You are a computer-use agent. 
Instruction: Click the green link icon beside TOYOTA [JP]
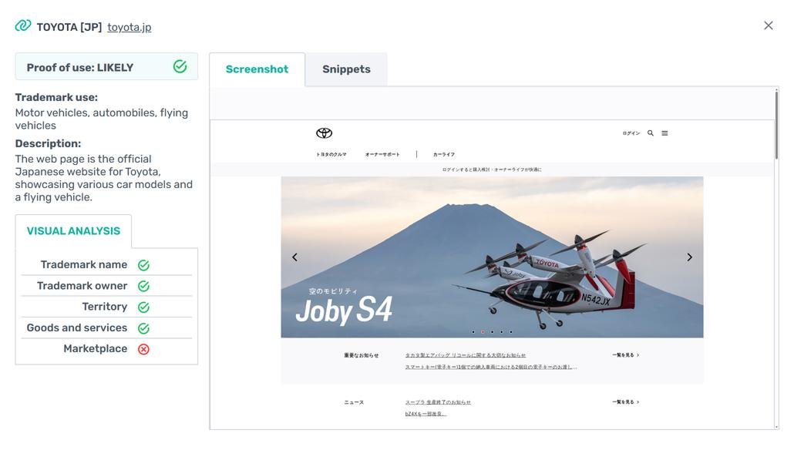[x=23, y=25]
